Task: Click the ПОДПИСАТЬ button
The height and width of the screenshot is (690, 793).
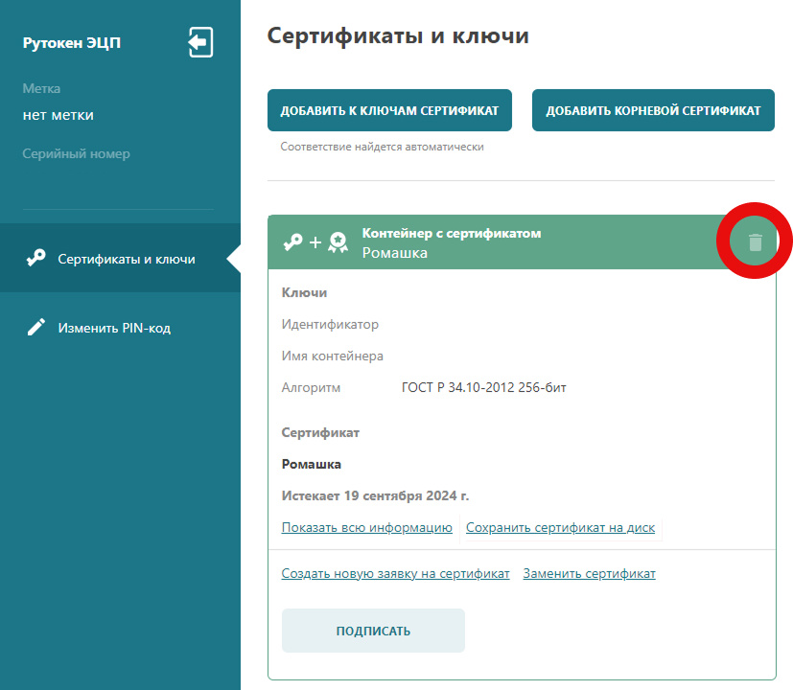Action: coord(373,631)
